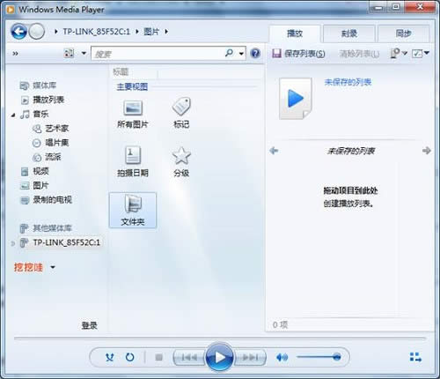
Task: Mute the volume speaker button
Action: (x=282, y=357)
